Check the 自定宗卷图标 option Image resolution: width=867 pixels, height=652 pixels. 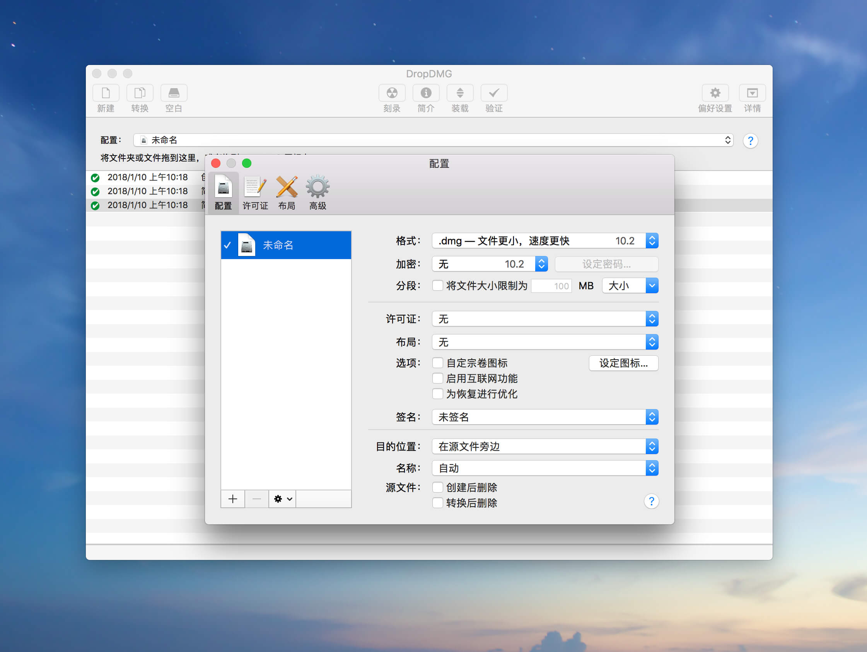click(437, 363)
